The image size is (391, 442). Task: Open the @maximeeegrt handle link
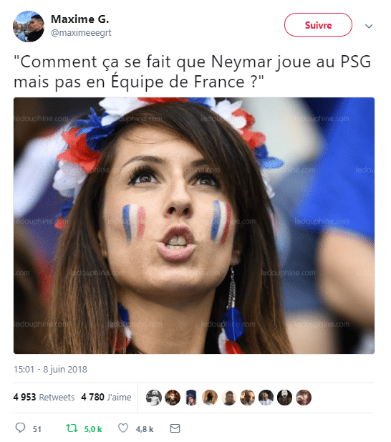point(81,33)
